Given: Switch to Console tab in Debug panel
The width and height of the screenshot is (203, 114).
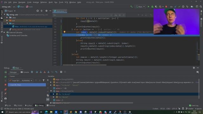Looking at the screenshot, I should 25,72.
